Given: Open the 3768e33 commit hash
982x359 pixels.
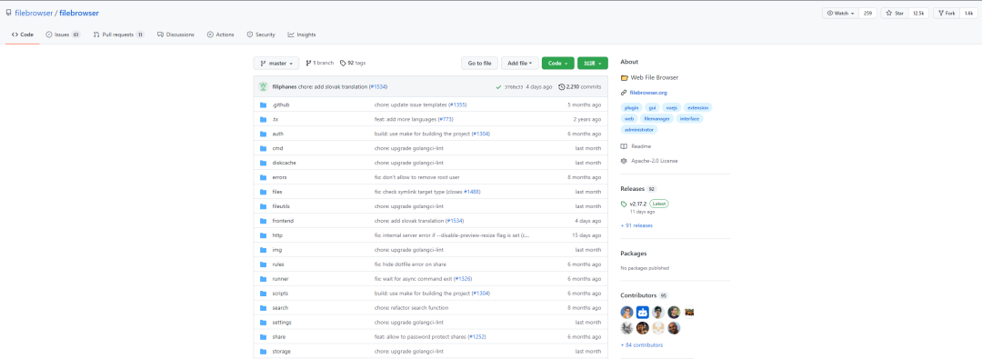Looking at the screenshot, I should click(x=514, y=87).
